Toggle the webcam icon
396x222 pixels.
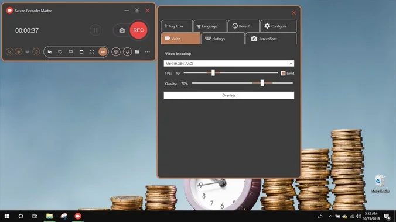[x=116, y=51]
